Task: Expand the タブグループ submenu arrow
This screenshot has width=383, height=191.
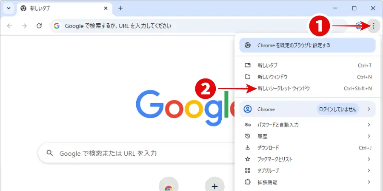Action: pos(369,171)
